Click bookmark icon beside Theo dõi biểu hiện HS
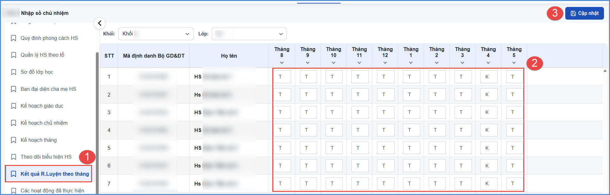 click(14, 157)
